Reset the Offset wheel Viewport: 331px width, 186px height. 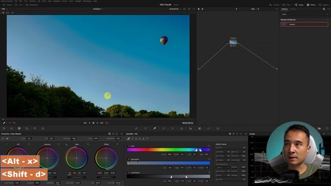[117, 144]
